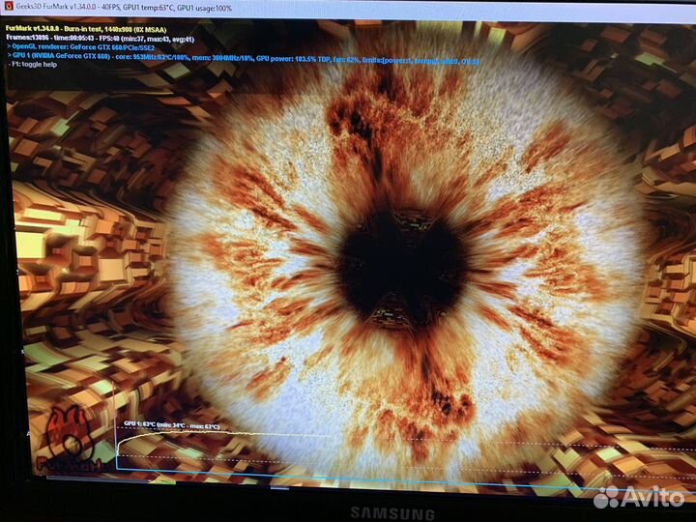Click the 'FurMark v1.34.0.0 - Burn-in test' line
The width and height of the screenshot is (696, 522).
click(x=86, y=30)
